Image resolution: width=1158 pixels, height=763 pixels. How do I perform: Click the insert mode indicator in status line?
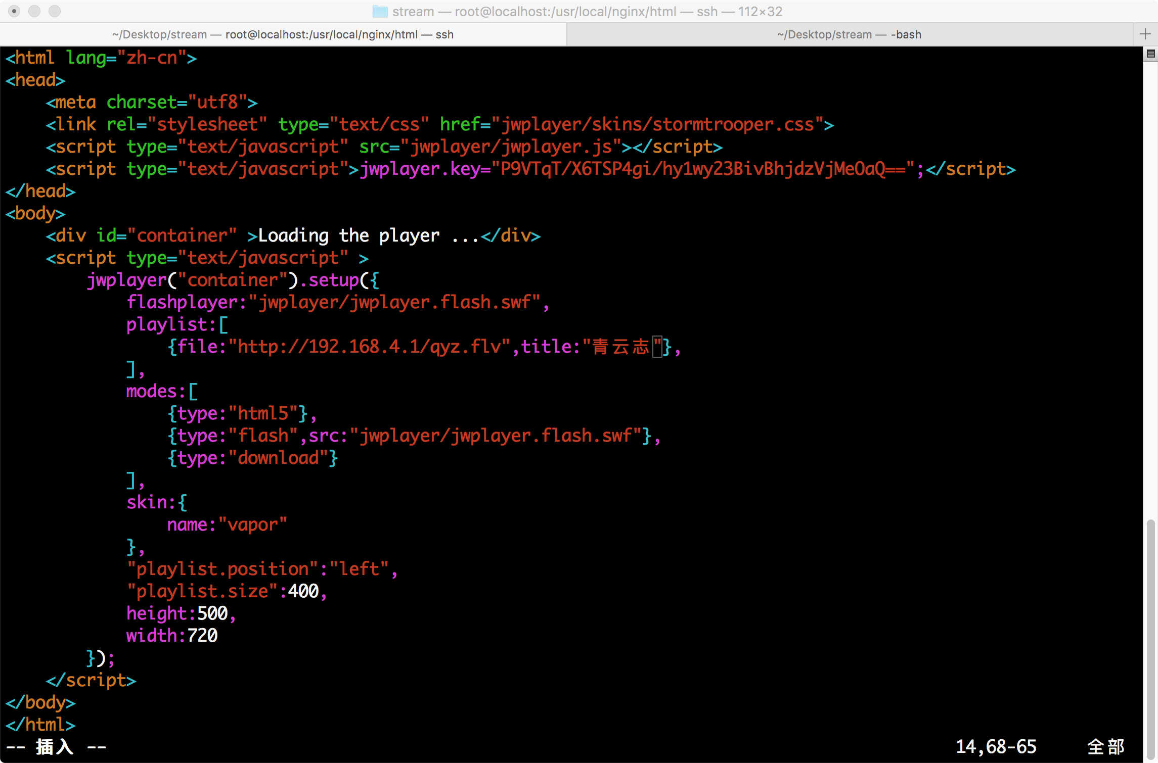pos(56,746)
